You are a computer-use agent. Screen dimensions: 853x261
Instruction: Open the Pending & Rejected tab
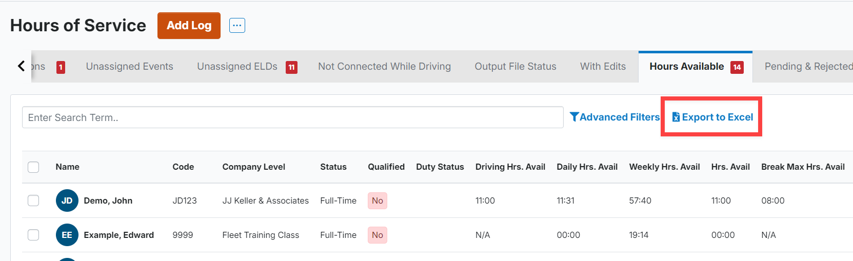[808, 66]
